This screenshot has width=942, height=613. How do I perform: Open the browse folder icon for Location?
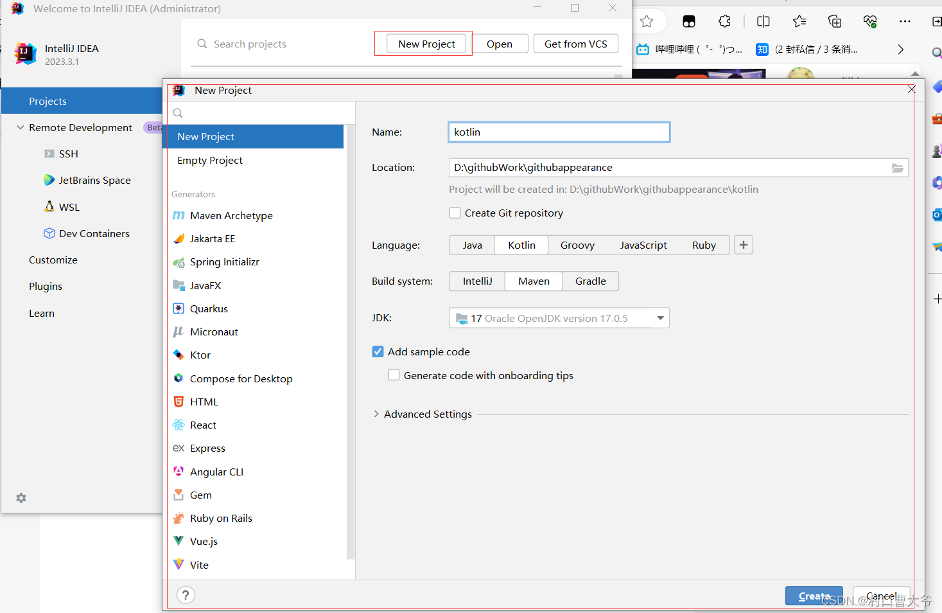click(897, 168)
